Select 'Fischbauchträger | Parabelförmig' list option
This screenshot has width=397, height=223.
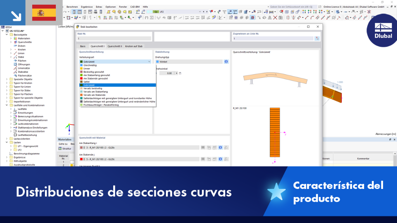pos(101,105)
